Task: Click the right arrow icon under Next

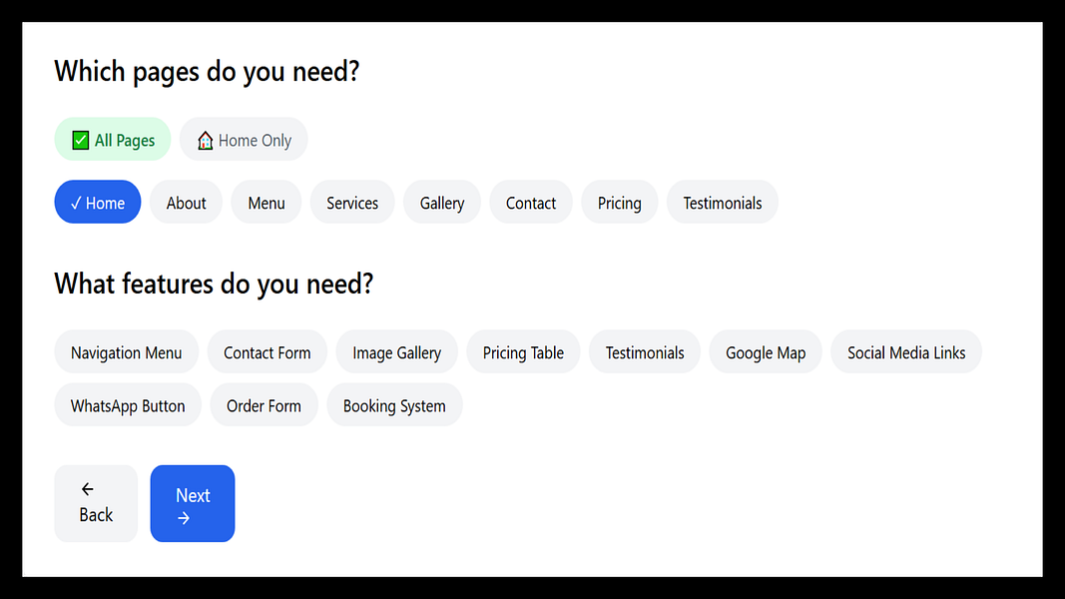Action: point(184,518)
